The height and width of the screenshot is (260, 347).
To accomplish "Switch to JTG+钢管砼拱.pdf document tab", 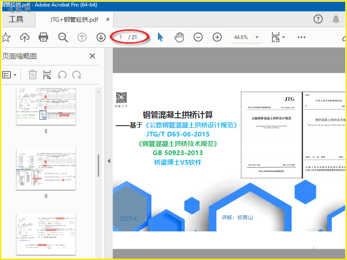I will tap(74, 19).
